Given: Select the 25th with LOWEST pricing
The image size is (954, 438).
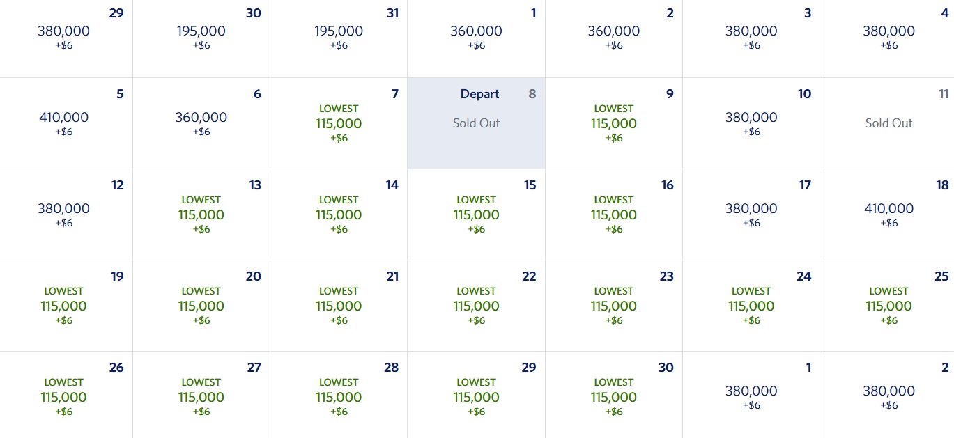Looking at the screenshot, I should (888, 305).
